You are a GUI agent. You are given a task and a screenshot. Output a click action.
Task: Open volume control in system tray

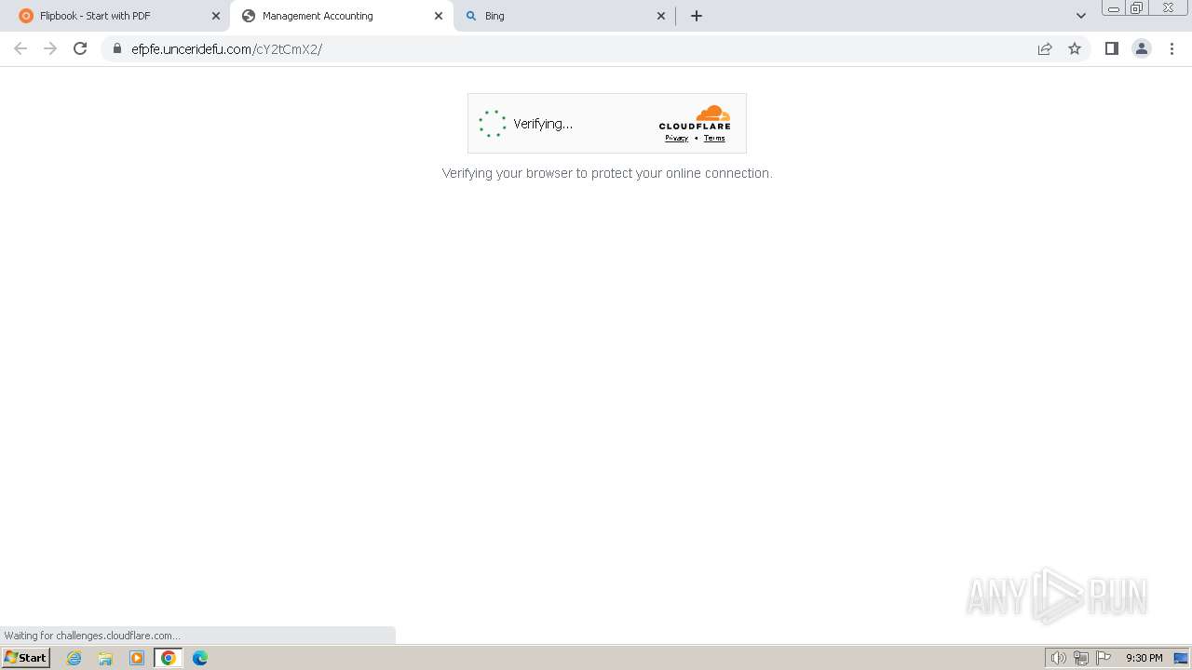(x=1058, y=658)
